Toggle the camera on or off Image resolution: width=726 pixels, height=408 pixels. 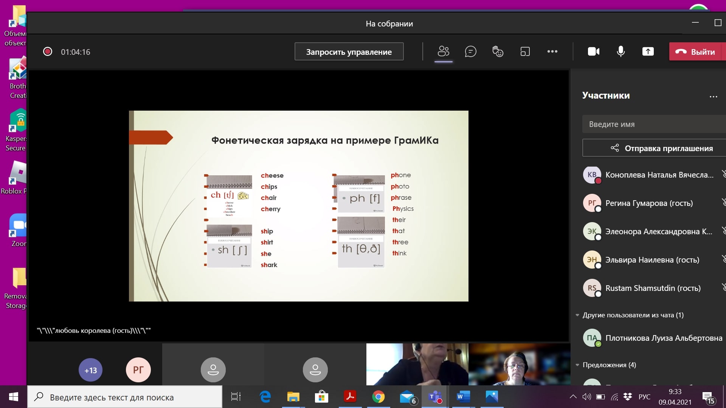(x=593, y=51)
